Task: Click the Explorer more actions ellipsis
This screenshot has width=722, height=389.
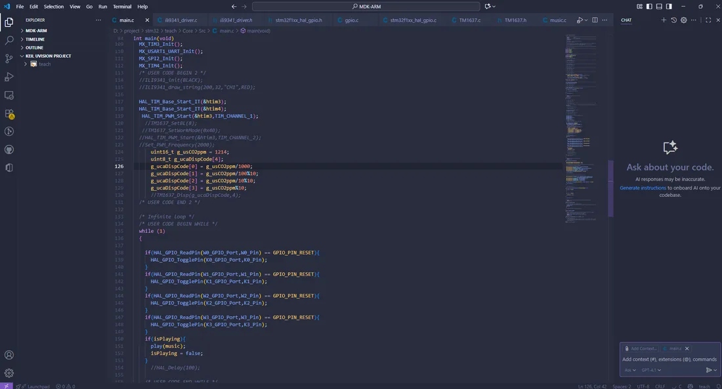Action: point(98,20)
